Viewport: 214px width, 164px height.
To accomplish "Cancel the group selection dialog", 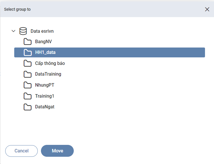I will point(21,151).
